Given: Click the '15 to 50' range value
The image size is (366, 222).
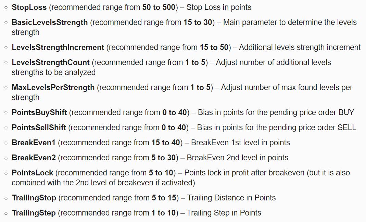Looking at the screenshot, I should [214, 47].
